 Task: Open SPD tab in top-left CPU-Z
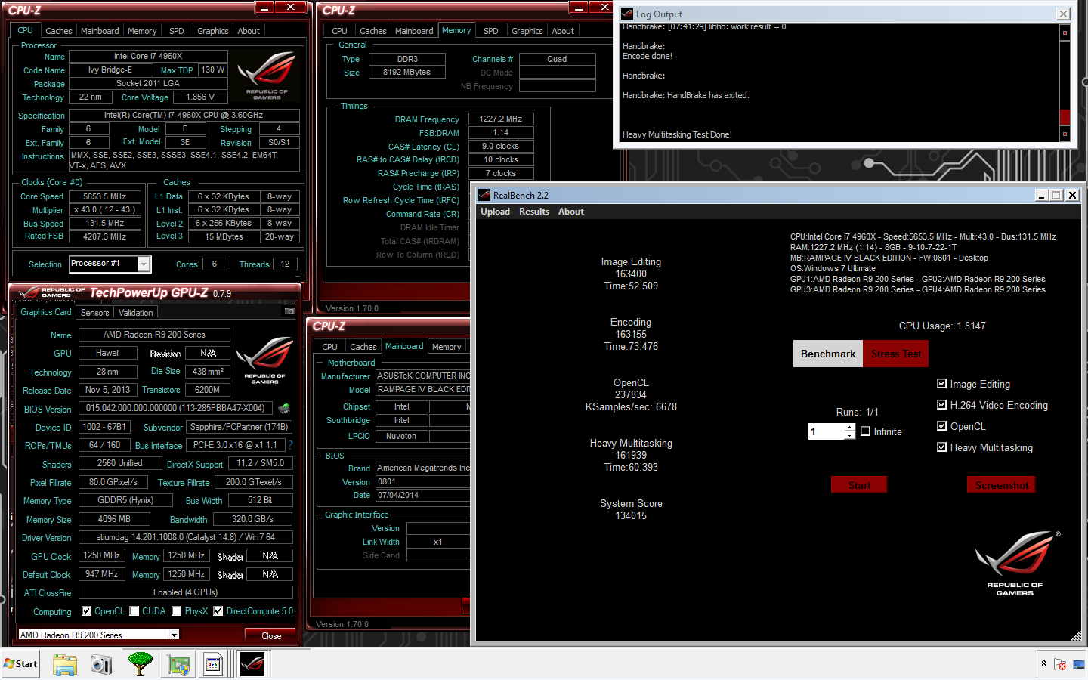(x=177, y=31)
